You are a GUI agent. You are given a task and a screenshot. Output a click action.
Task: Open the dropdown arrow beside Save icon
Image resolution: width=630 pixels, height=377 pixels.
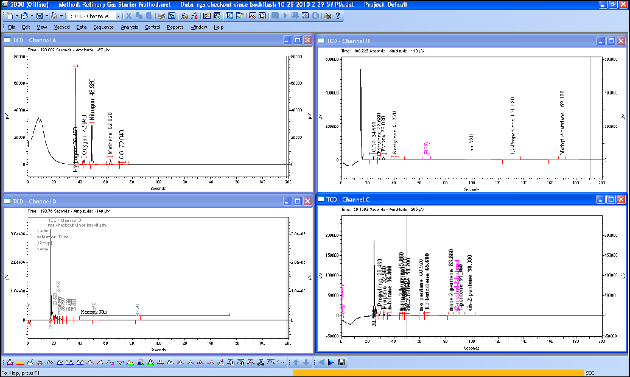(x=46, y=16)
